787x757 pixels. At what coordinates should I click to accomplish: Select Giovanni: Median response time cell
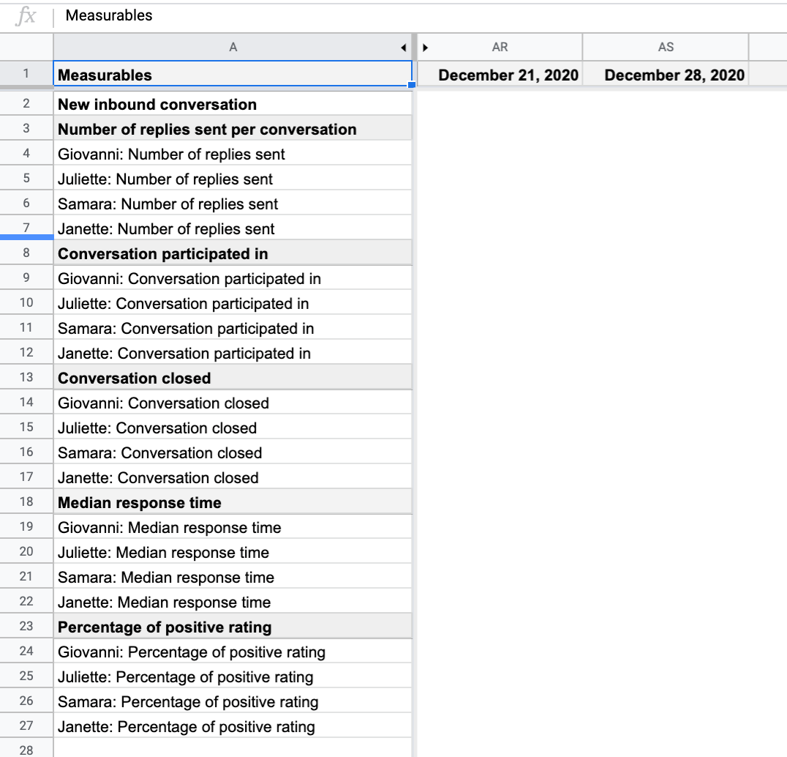click(233, 526)
